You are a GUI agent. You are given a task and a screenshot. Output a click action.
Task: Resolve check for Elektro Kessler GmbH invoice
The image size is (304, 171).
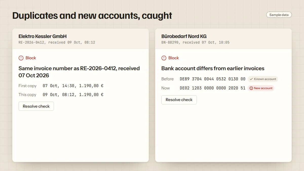coord(36,106)
